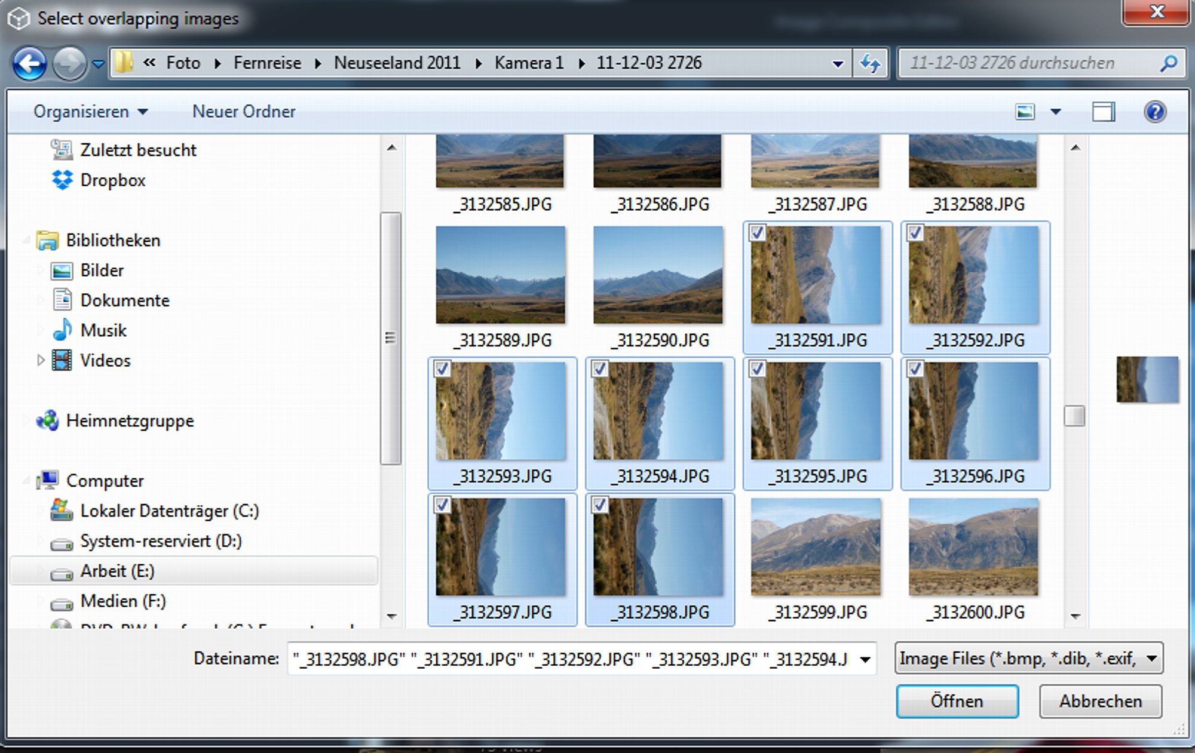Click the change view icon

click(x=1025, y=112)
